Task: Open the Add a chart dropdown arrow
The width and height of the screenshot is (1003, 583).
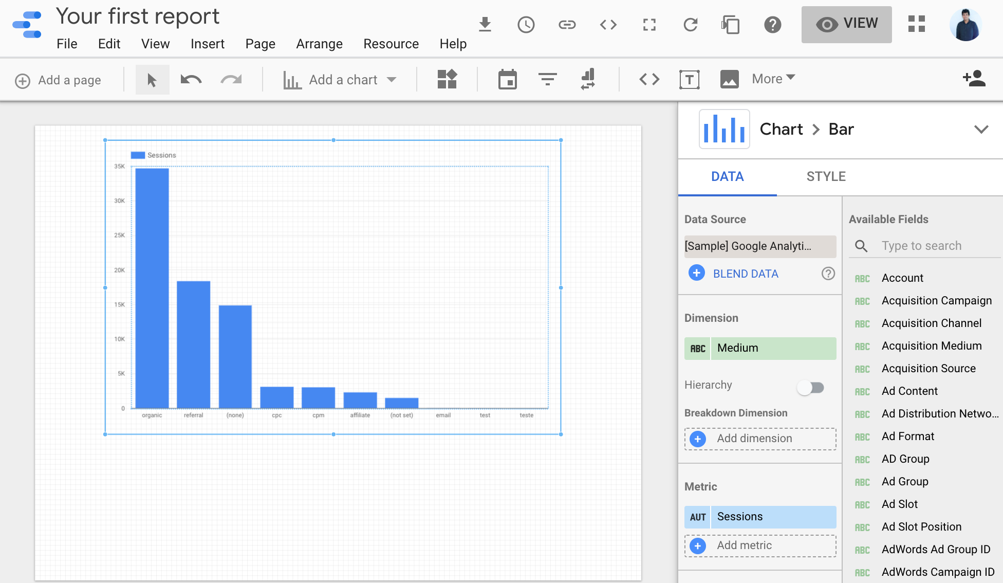Action: [x=392, y=79]
